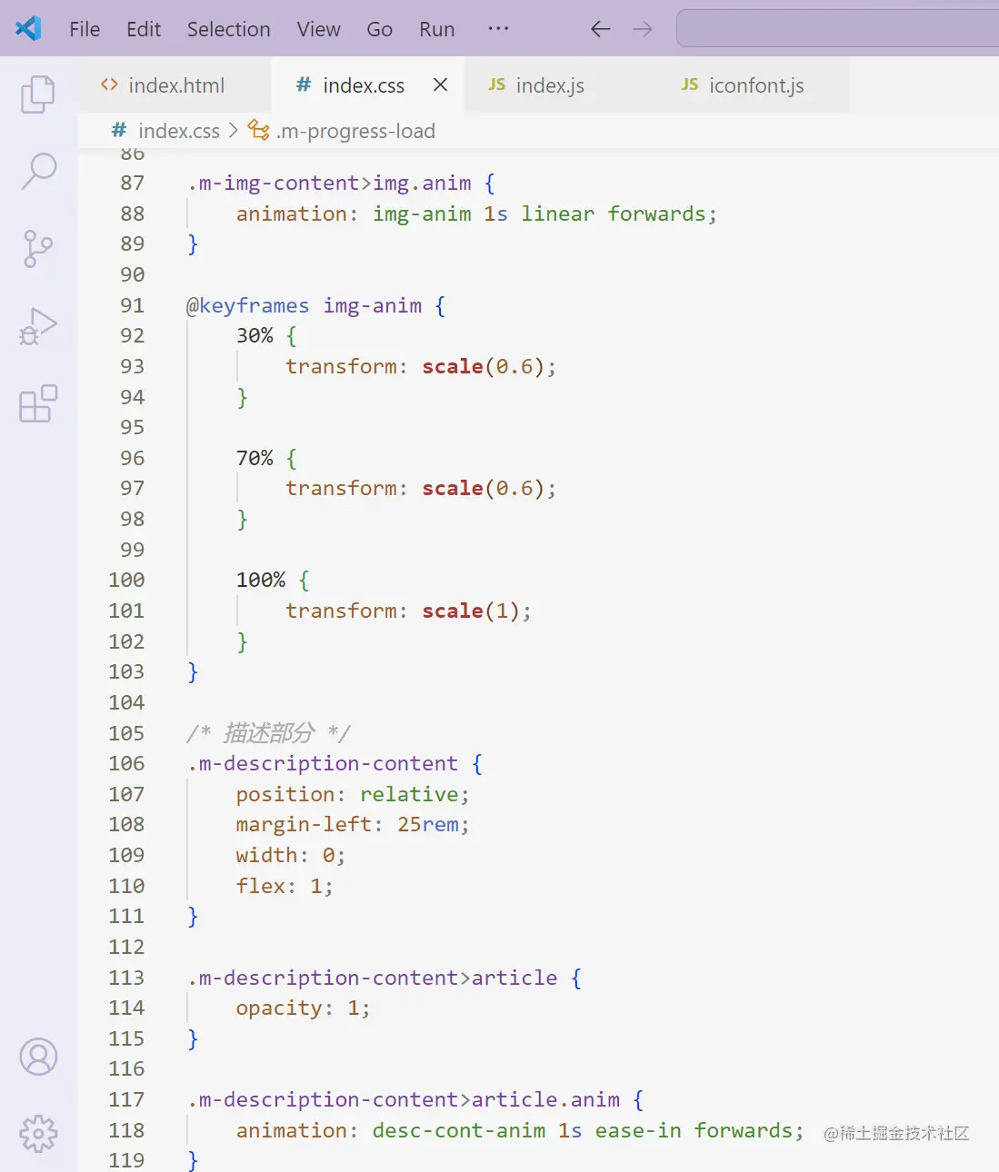This screenshot has height=1172, width=999.
Task: Click 'animation: img-anim 1s linear forwards' line
Action: click(x=476, y=214)
